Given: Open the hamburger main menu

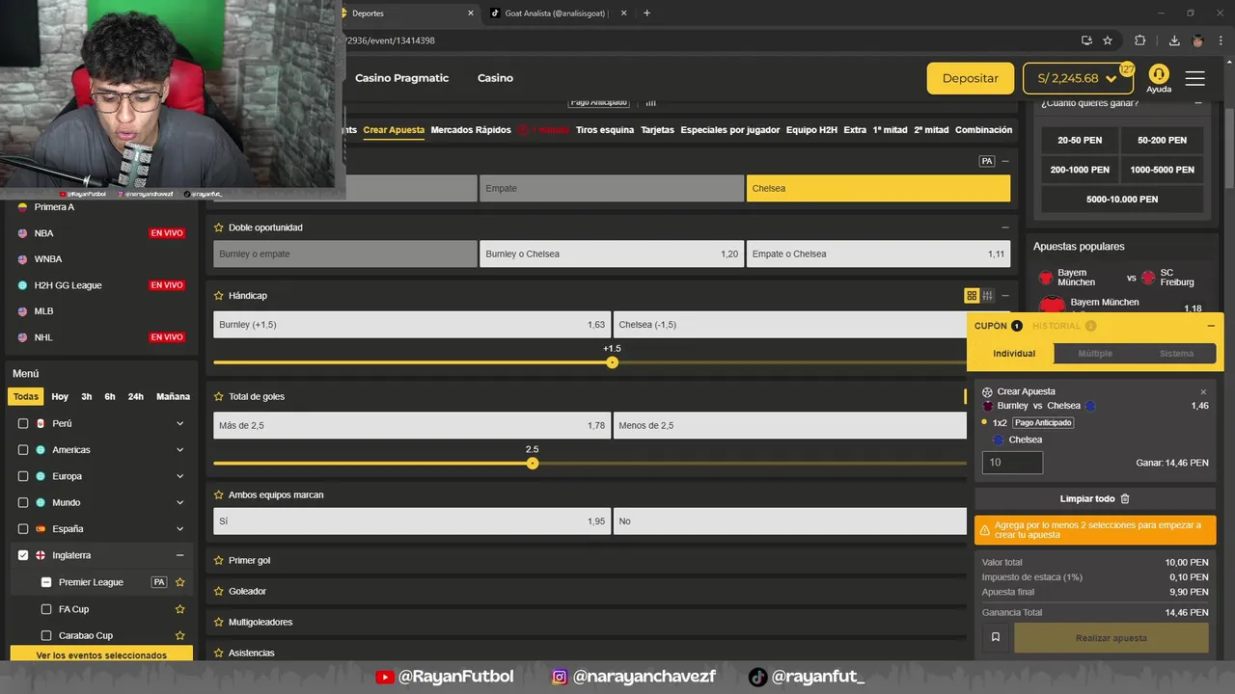Looking at the screenshot, I should coord(1194,78).
